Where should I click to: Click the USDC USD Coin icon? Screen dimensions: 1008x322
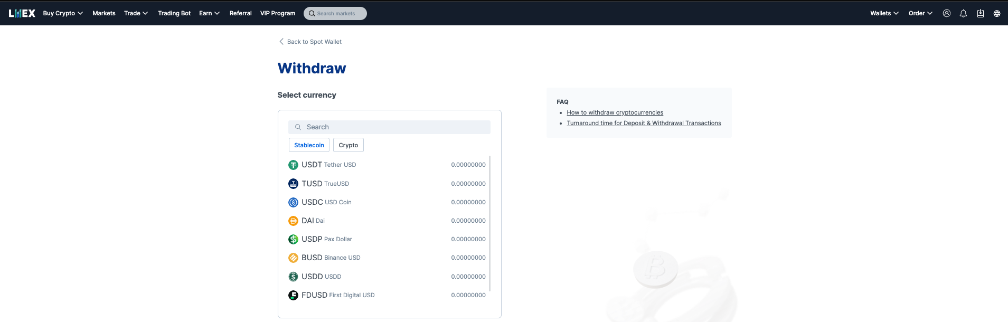click(x=293, y=202)
